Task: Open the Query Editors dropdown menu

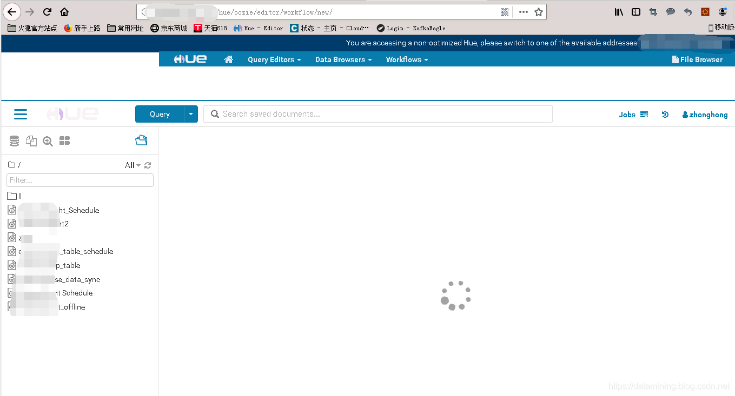Action: (274, 59)
